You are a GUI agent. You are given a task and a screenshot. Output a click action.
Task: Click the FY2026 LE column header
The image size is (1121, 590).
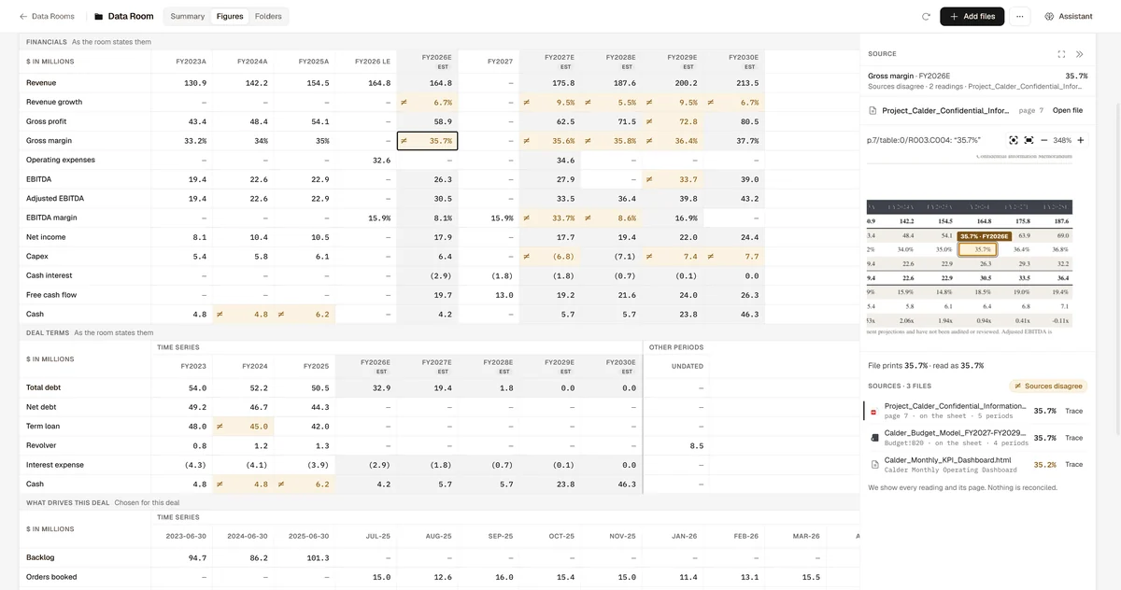click(x=373, y=62)
